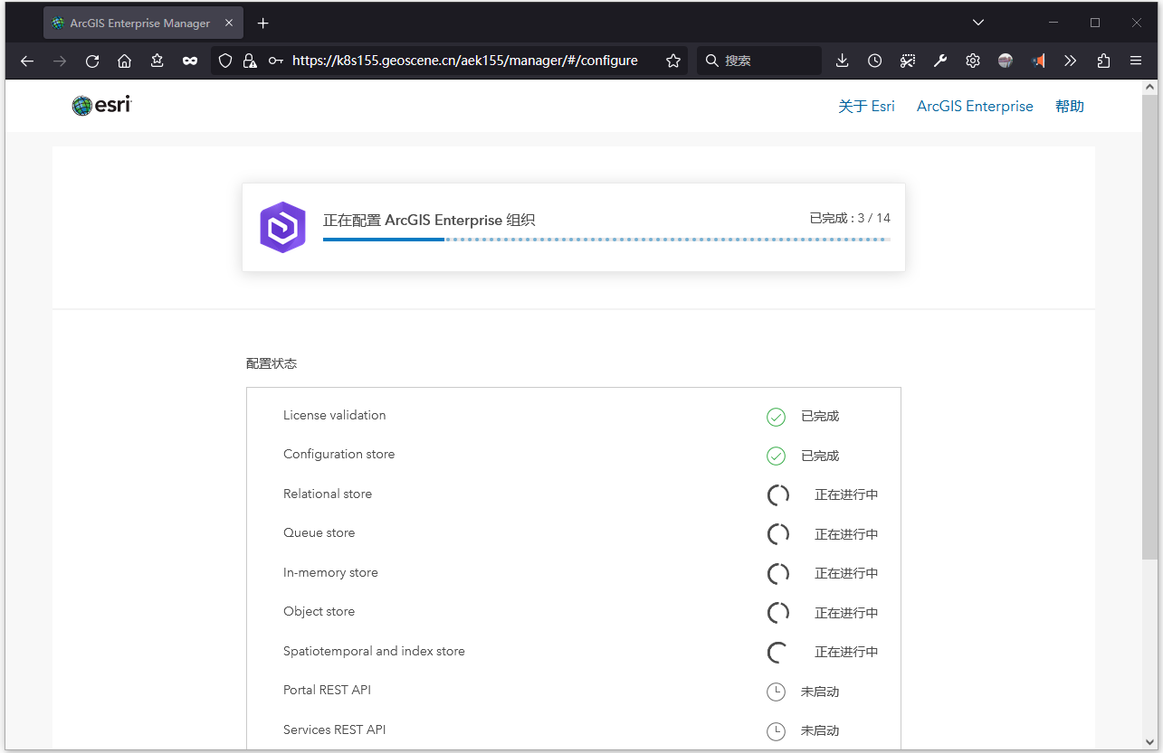Click the purple ArcGIS Enterprise cube icon
Image resolution: width=1163 pixels, height=753 pixels.
click(x=283, y=227)
